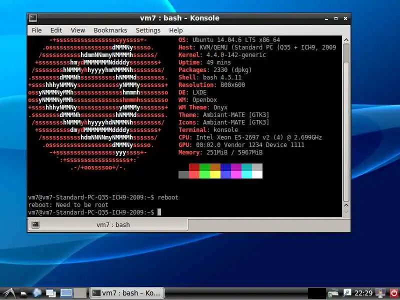Click the 'GPU: 00:02.0 Vendor 1234' line
The width and height of the screenshot is (400, 300).
[x=241, y=145]
